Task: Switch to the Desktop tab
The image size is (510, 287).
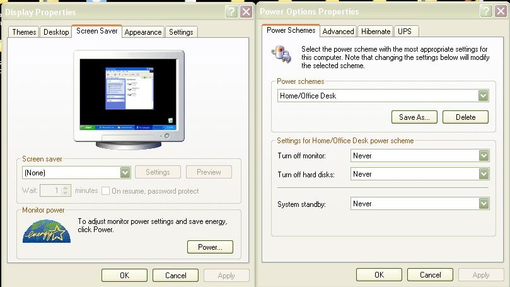Action: pyautogui.click(x=56, y=32)
